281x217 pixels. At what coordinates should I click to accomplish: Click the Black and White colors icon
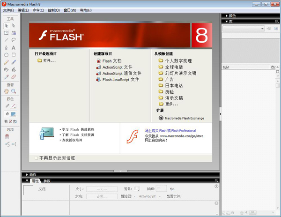tap(6, 121)
